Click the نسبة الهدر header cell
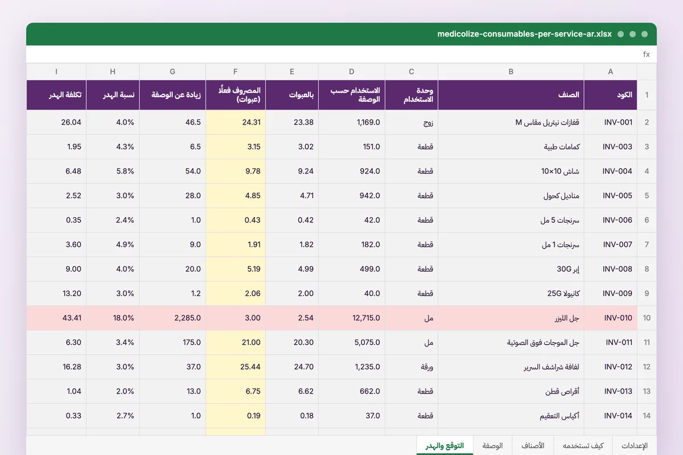 coord(113,95)
